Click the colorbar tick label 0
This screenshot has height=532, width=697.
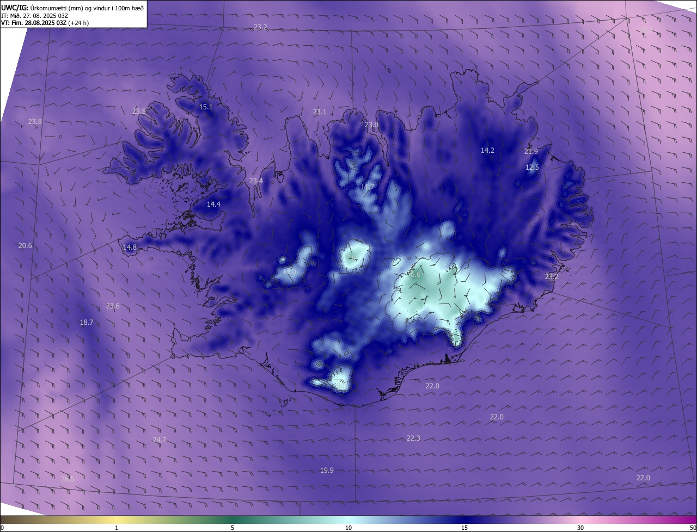[2, 528]
